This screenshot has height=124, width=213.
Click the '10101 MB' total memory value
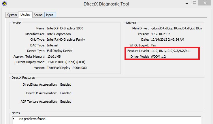point(54,57)
